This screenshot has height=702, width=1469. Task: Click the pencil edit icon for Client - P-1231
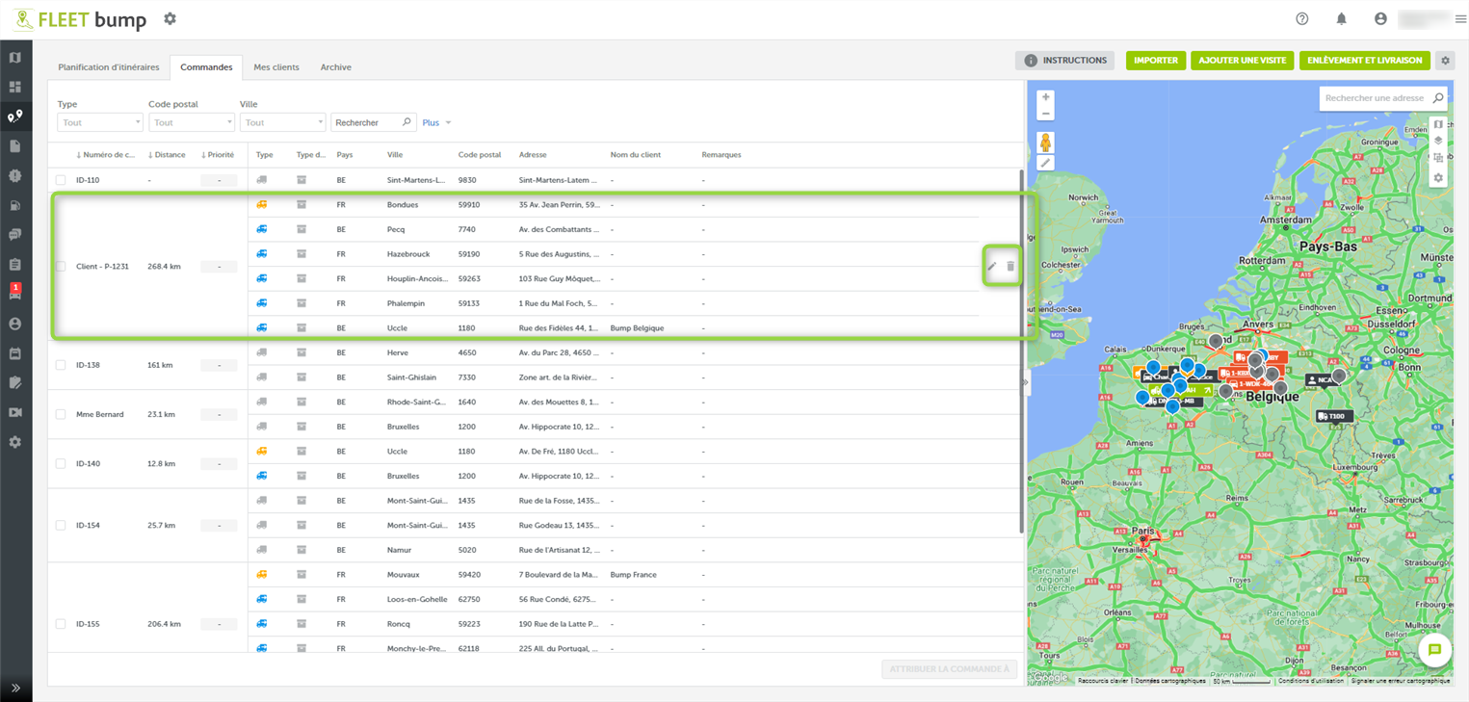pyautogui.click(x=992, y=267)
